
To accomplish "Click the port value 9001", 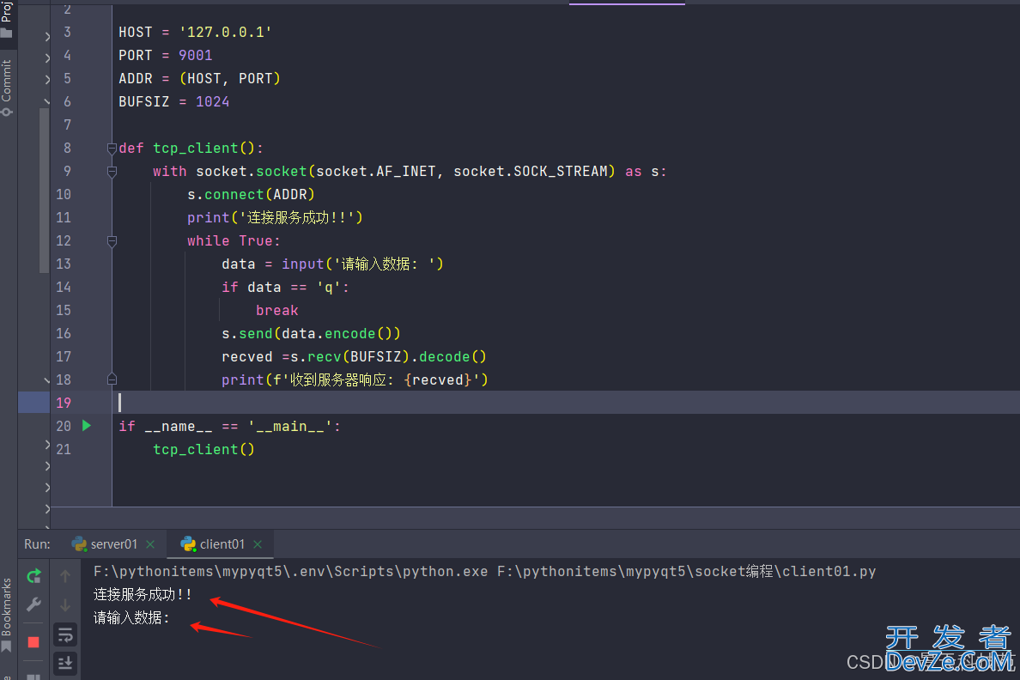I will [195, 55].
